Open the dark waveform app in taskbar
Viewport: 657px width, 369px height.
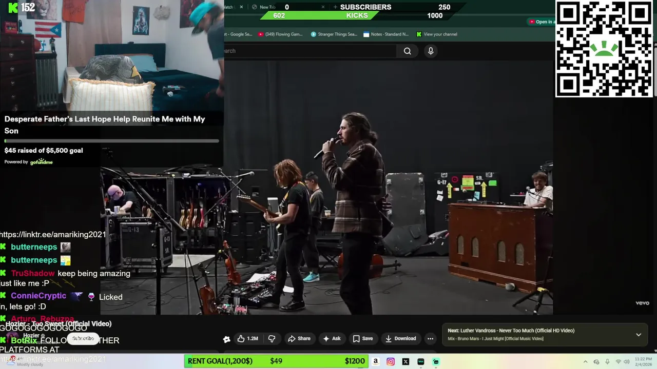(421, 361)
